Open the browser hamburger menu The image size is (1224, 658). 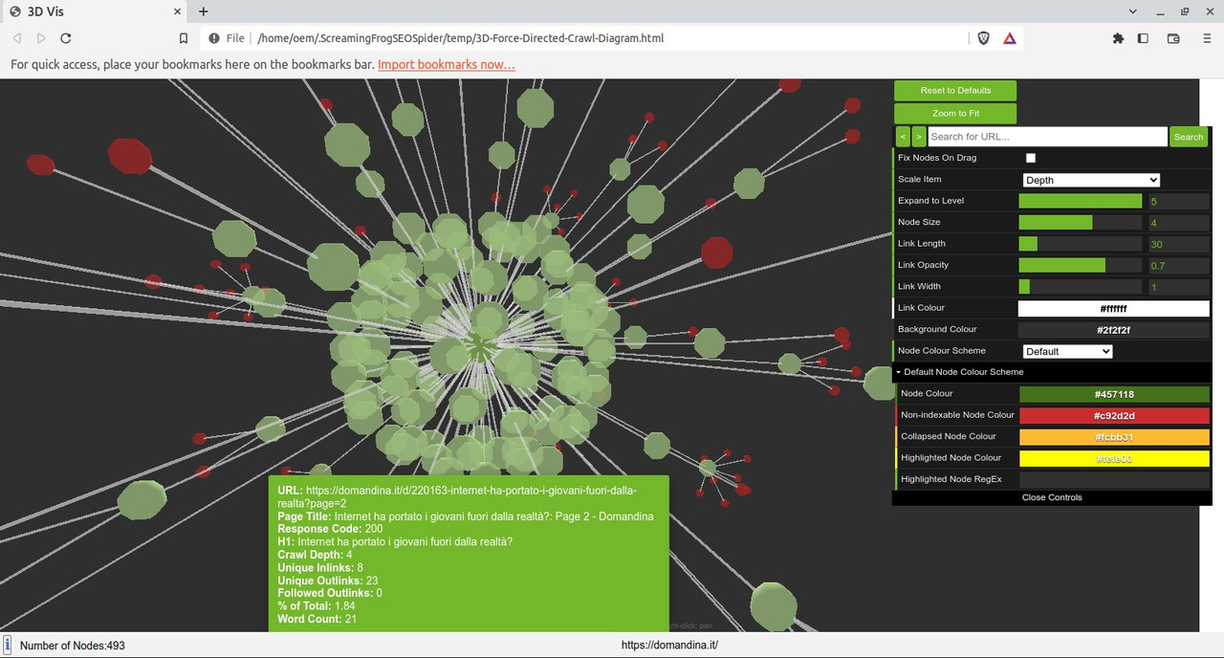coord(1207,38)
